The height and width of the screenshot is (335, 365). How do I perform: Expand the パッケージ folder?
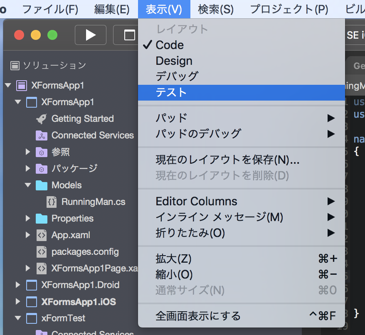click(x=28, y=169)
